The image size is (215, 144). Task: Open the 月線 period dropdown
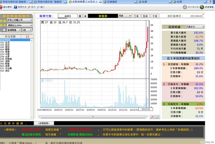tap(125, 16)
